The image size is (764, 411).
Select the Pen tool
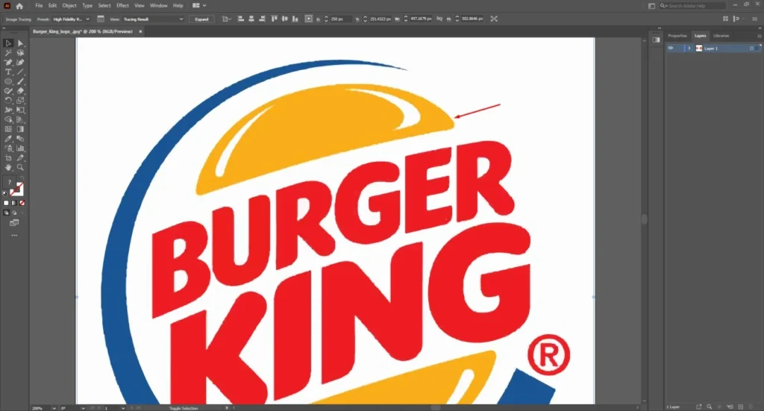click(x=8, y=63)
